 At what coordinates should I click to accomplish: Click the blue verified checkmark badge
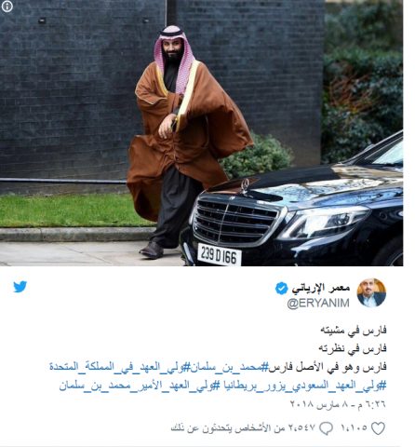pos(282,289)
